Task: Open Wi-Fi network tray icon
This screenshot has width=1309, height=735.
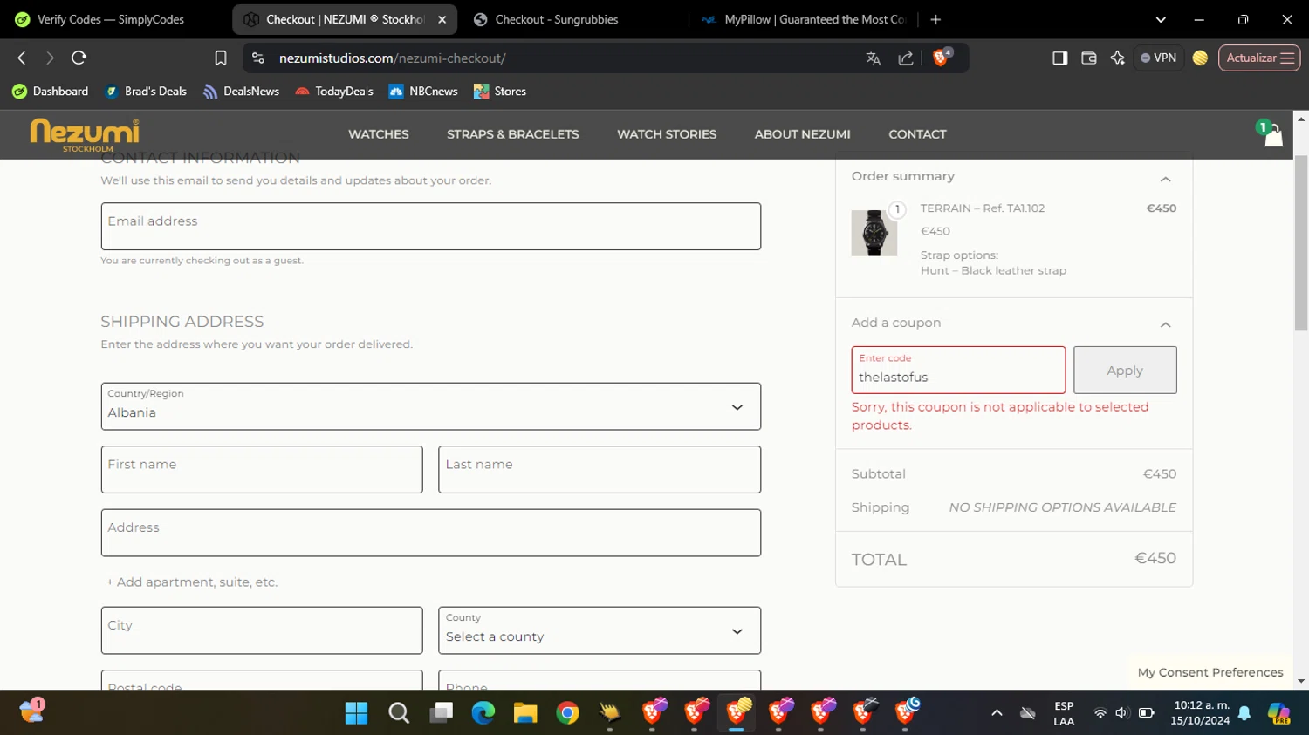Action: tap(1100, 713)
